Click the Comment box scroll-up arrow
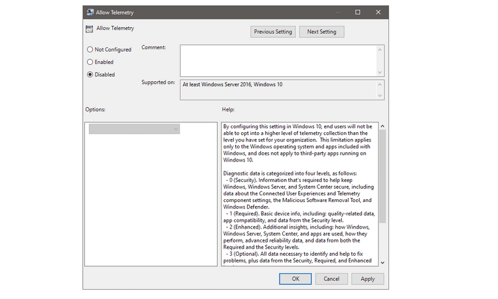This screenshot has width=498, height=299. 380,49
